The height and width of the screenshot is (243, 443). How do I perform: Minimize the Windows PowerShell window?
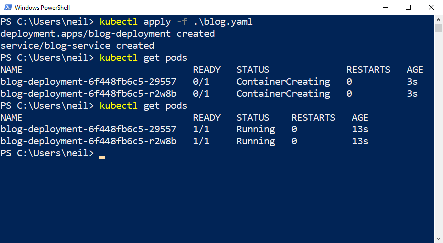pyautogui.click(x=385, y=8)
